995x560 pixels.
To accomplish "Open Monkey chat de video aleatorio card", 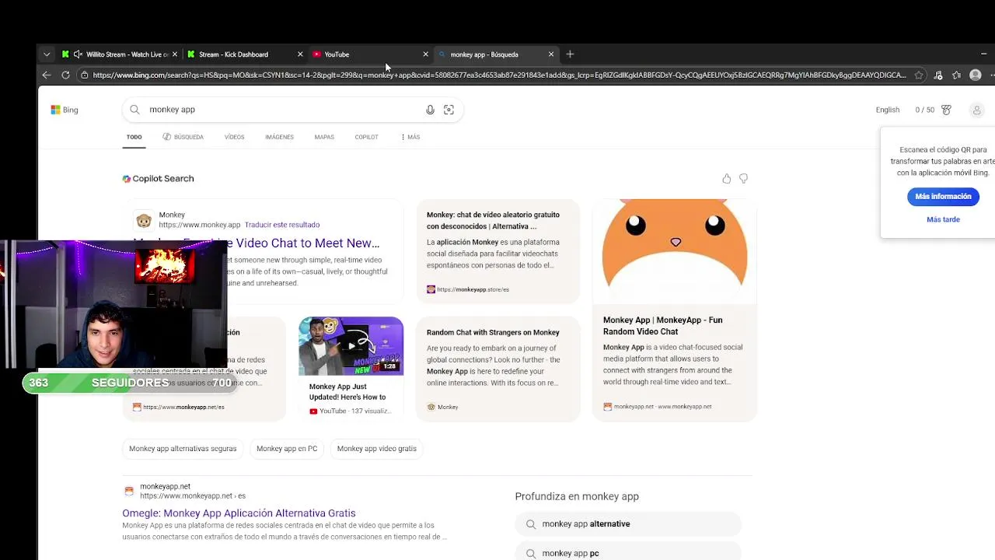I will pyautogui.click(x=493, y=220).
